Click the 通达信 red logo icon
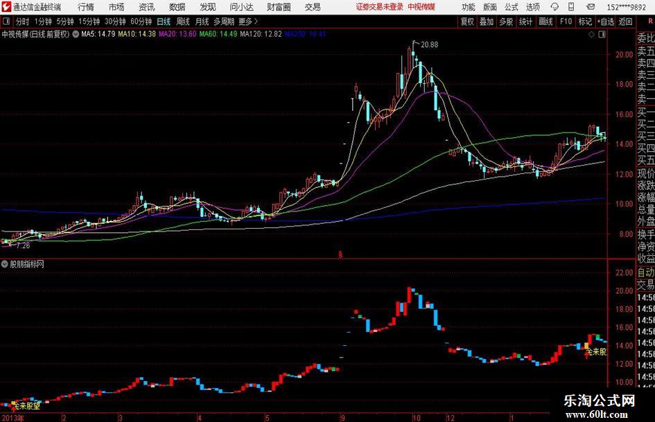 click(x=6, y=7)
